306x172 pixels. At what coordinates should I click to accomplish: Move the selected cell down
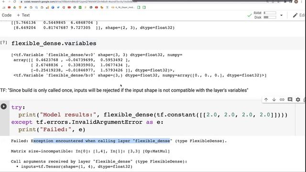click(x=274, y=100)
